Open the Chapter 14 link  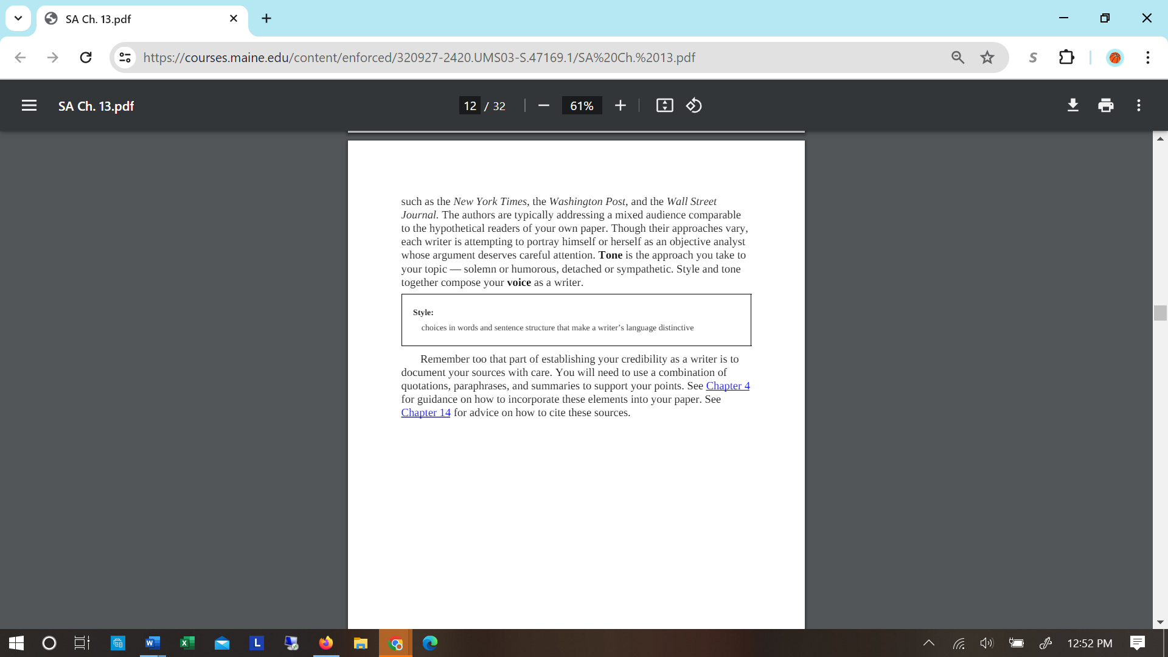[426, 412]
